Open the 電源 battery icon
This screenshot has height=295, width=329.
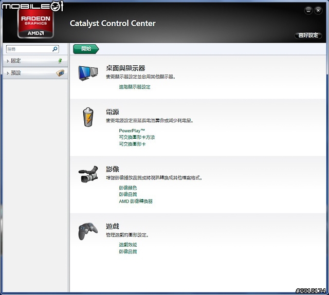coord(88,117)
